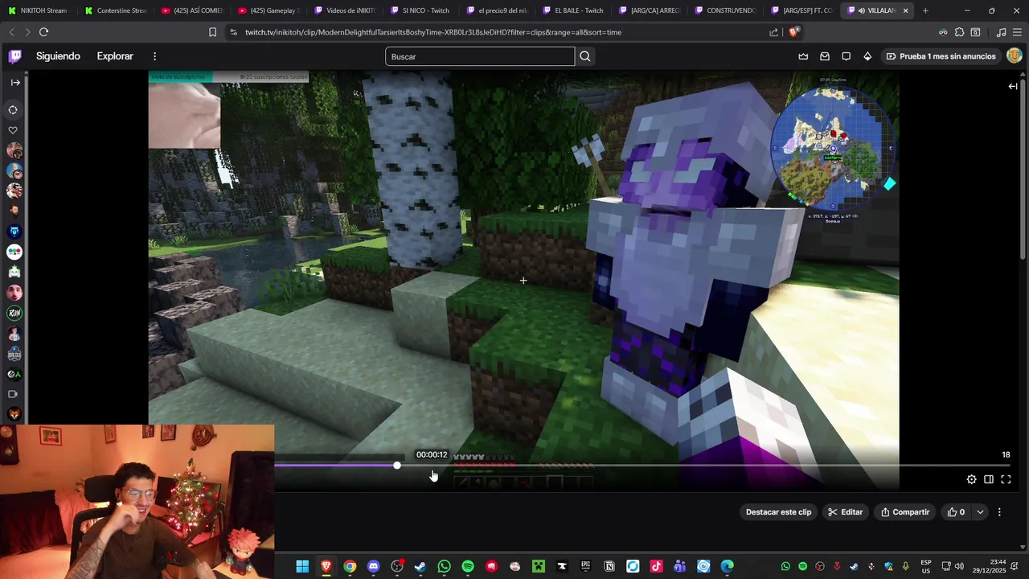This screenshot has height=579, width=1029.
Task: Open the Siguiendo page
Action: coord(58,56)
